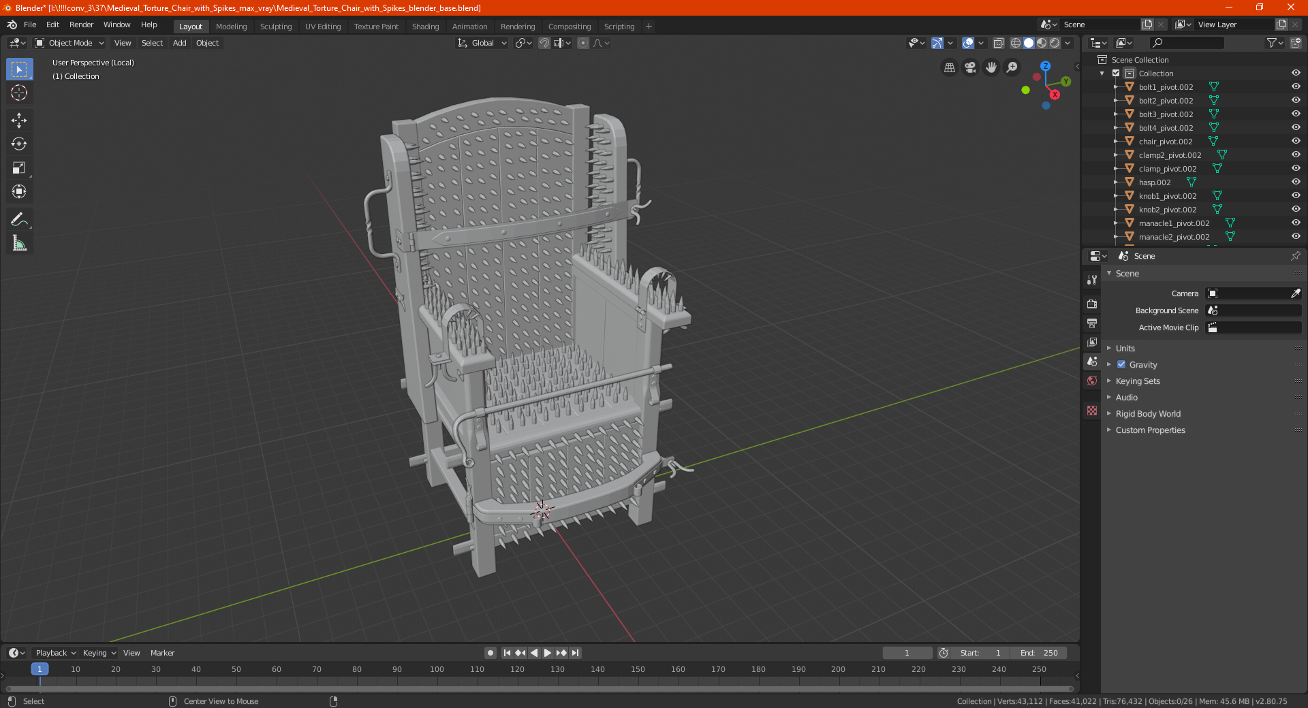Screen dimensions: 1308x708
Task: Select the Select Box tool
Action: [19, 69]
